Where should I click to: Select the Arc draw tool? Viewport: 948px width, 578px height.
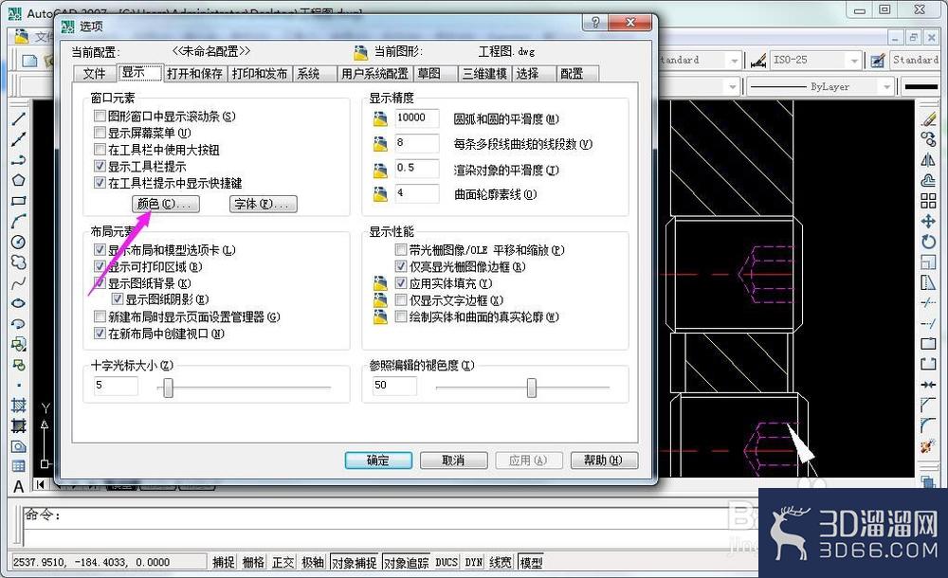(x=19, y=222)
